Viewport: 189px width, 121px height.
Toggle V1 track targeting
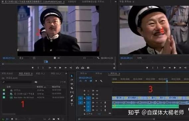88,98
